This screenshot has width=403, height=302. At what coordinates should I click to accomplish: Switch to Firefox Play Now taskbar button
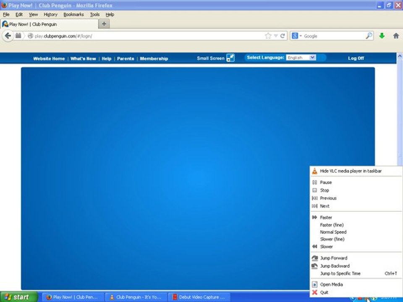point(73,297)
